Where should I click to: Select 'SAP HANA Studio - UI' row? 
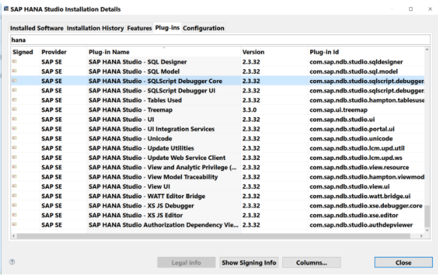218,119
